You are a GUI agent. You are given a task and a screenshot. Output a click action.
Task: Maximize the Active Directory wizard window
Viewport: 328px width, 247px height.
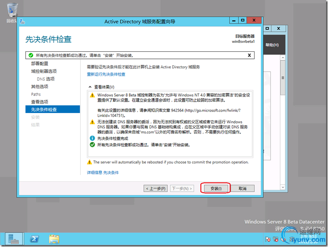point(243,20)
